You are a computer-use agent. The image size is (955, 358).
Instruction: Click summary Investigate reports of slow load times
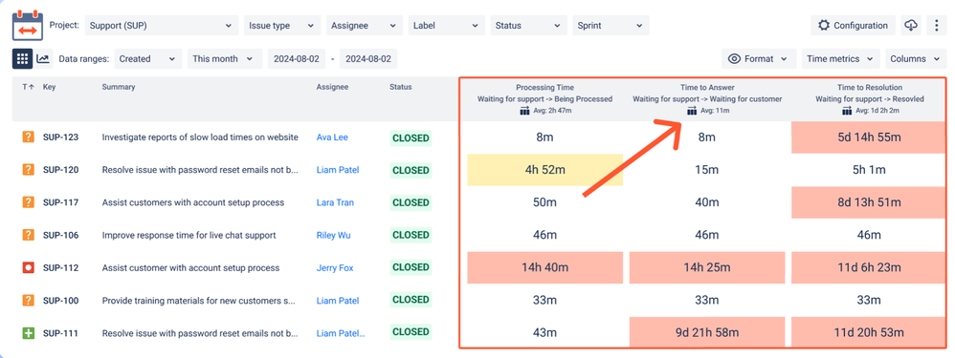200,137
